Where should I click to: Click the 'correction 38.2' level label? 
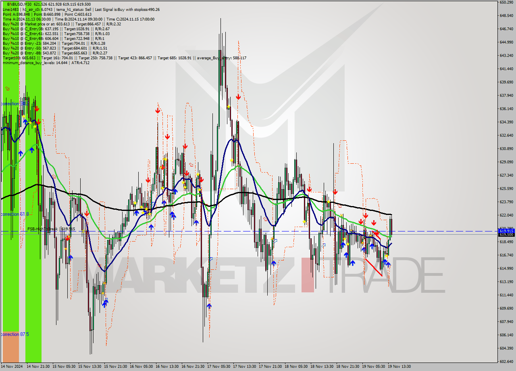tap(15, 104)
